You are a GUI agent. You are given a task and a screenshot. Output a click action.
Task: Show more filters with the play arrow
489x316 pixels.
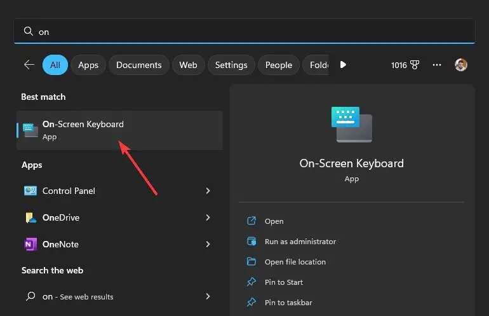(343, 65)
